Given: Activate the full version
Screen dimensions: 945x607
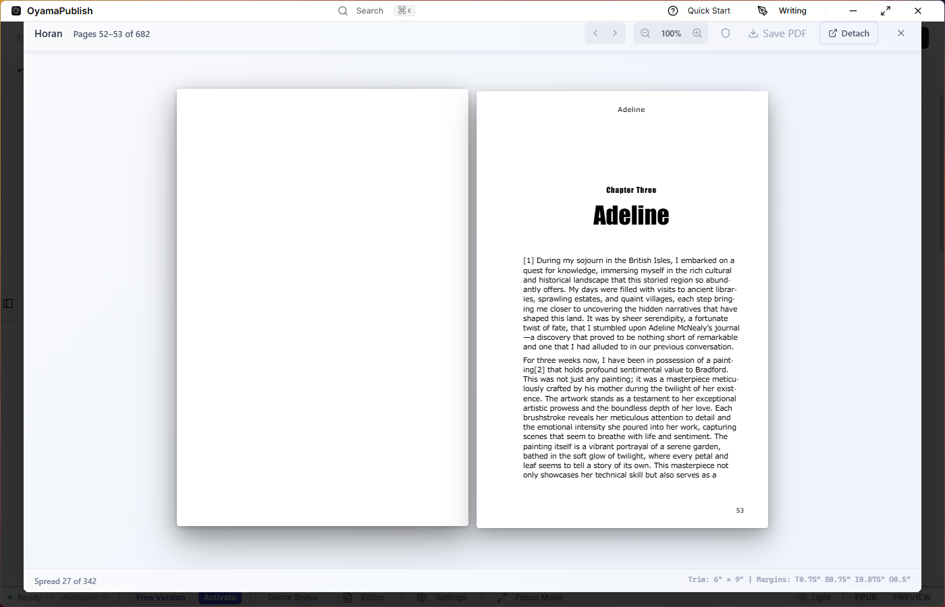Looking at the screenshot, I should click(x=220, y=598).
